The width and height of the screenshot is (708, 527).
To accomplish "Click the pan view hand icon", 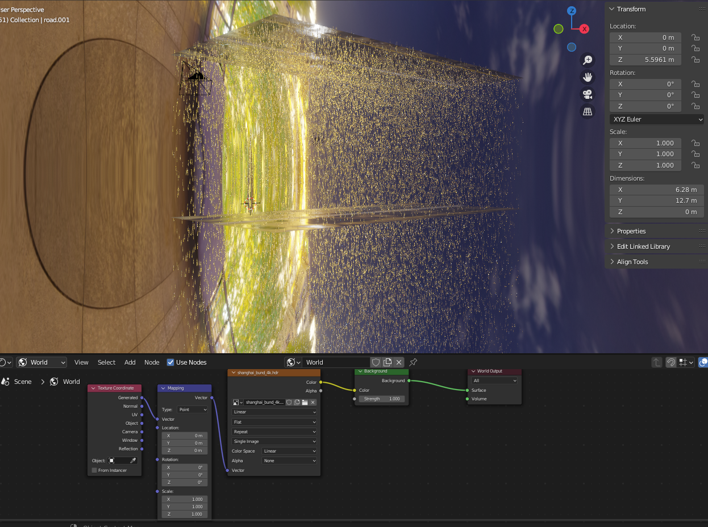I will pos(588,77).
